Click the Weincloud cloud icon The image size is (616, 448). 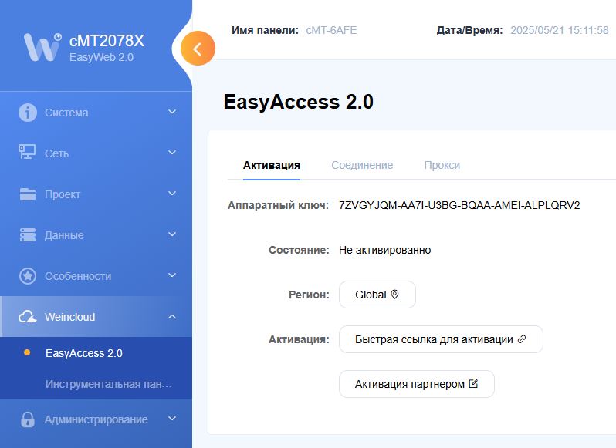point(28,317)
